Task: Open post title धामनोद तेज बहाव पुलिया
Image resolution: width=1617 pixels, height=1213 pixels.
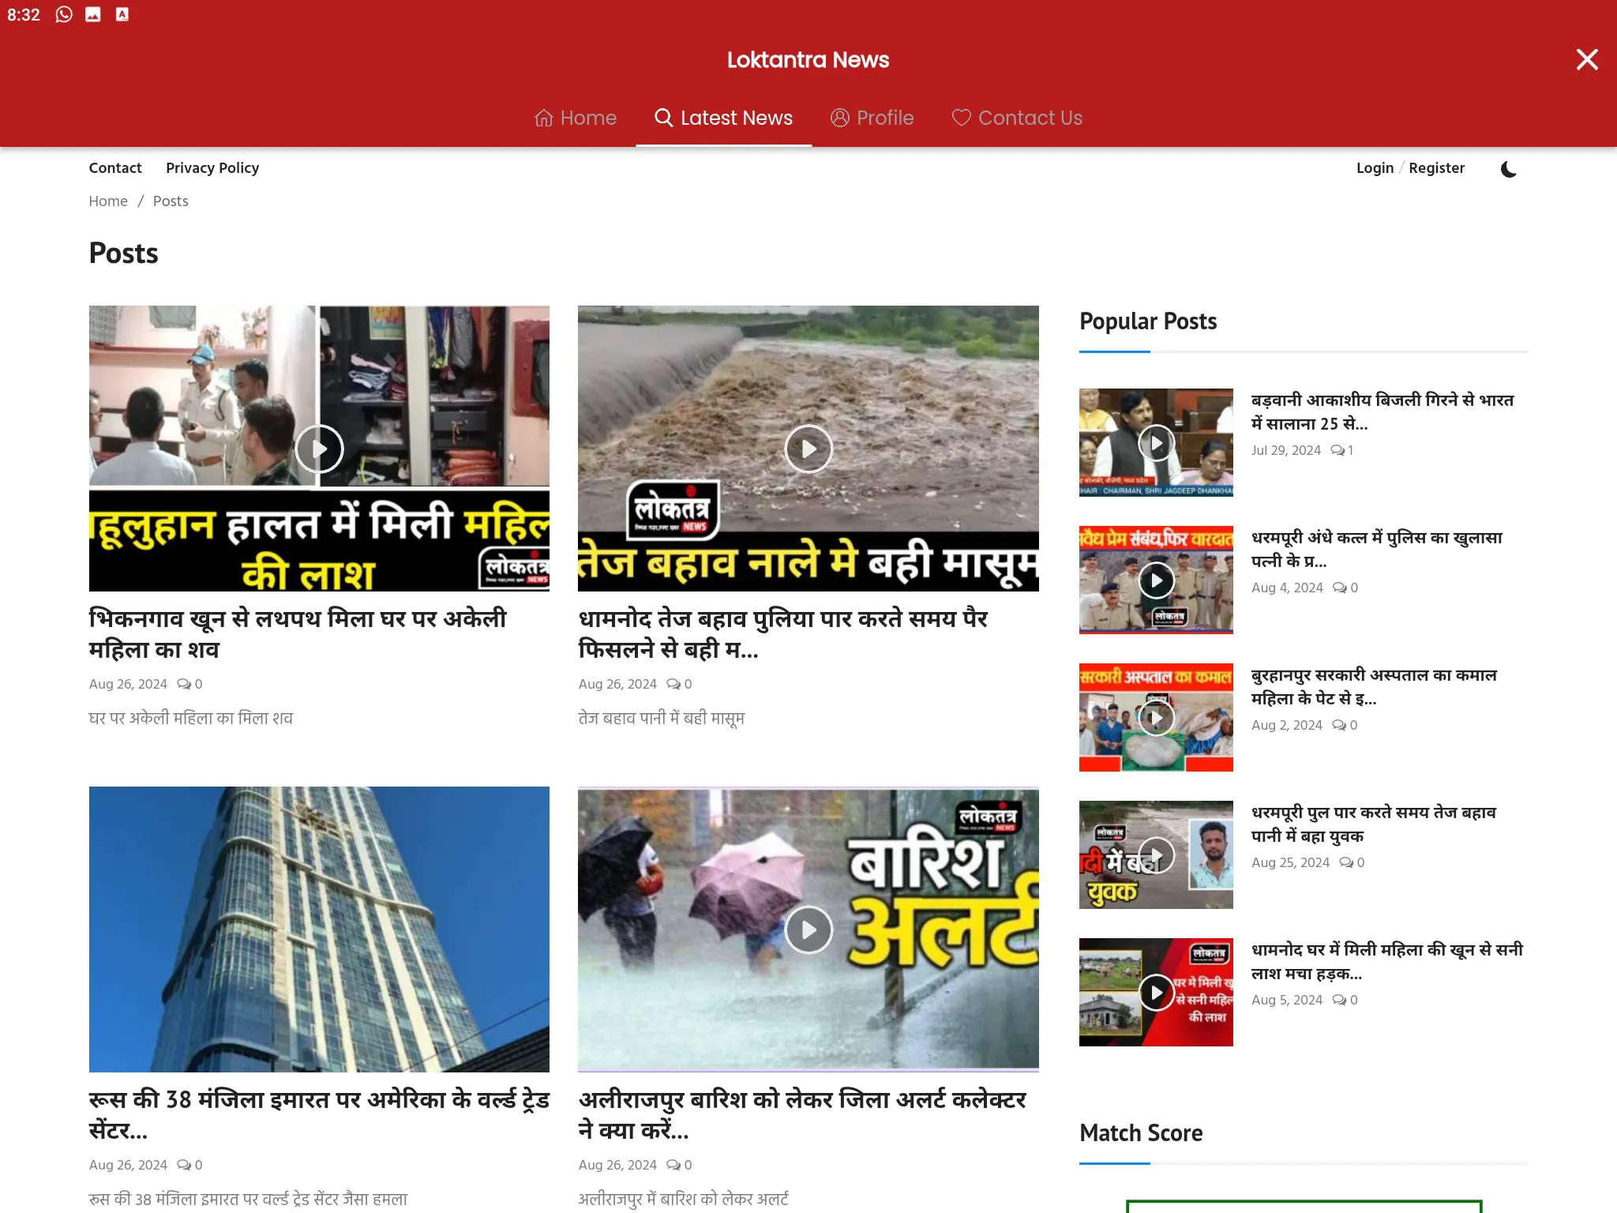Action: tap(783, 634)
